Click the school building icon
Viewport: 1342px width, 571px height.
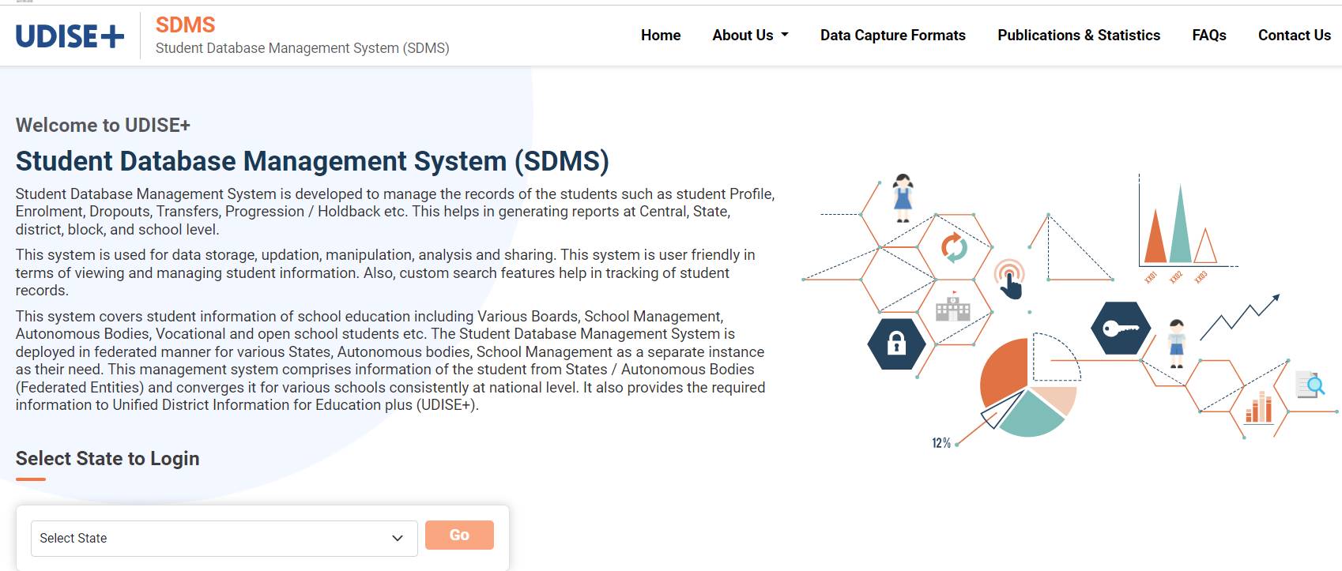coord(952,306)
